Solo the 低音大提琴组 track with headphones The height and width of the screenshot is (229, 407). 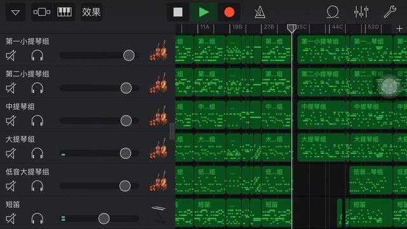tap(38, 186)
